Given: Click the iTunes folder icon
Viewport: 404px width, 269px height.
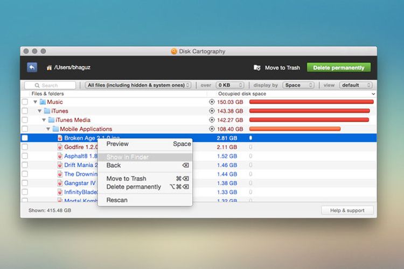Looking at the screenshot, I should point(47,111).
